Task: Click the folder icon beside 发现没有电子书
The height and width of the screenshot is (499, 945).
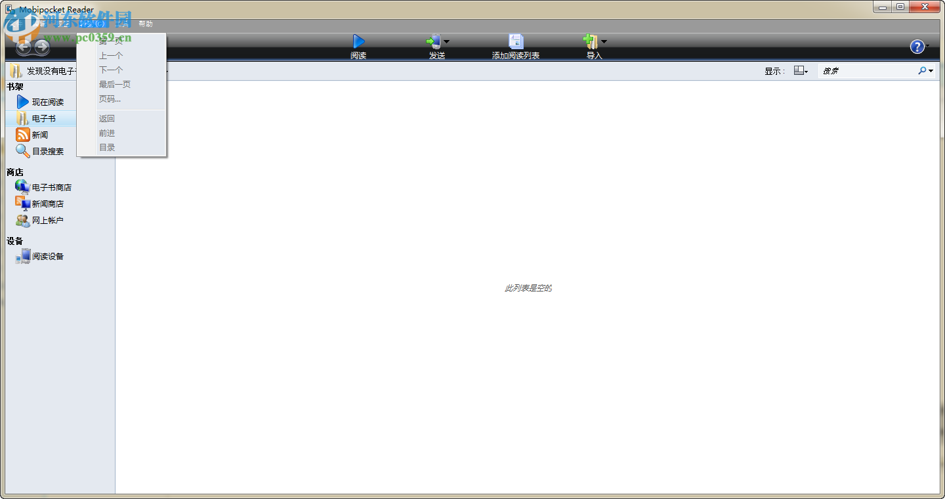Action: coord(16,71)
